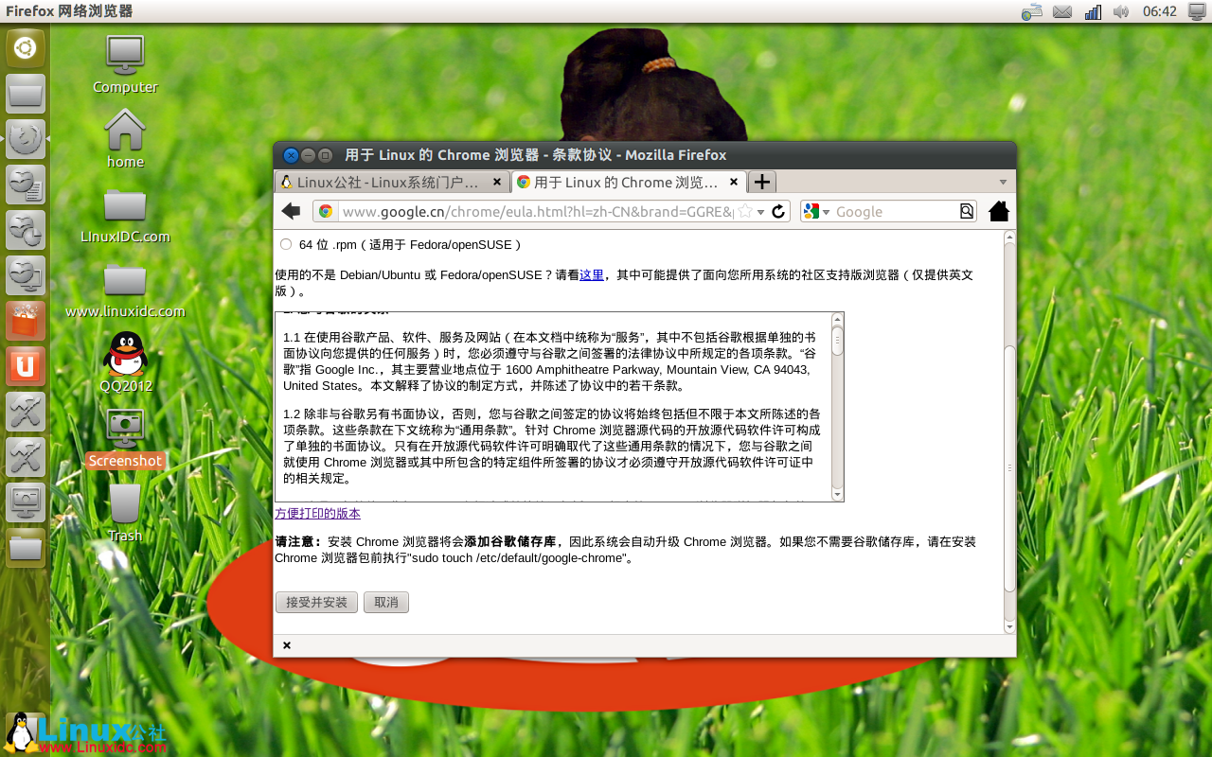Viewport: 1212px width, 757px height.
Task: Close the bottom bar with its X
Action: (287, 645)
